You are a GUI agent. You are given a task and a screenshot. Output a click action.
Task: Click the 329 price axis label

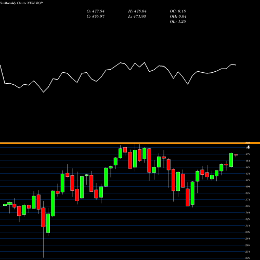click(x=248, y=219)
